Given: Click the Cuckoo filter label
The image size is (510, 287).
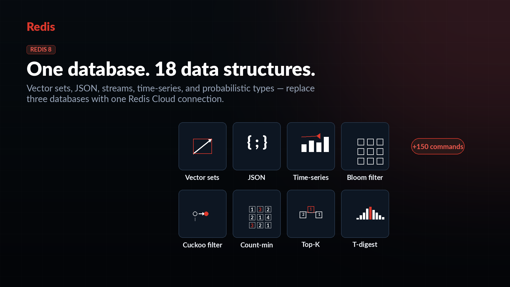Looking at the screenshot, I should pyautogui.click(x=202, y=245).
